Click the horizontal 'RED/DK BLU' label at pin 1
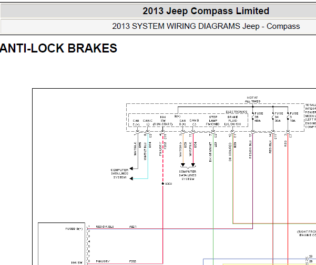The height and width of the screenshot is (265, 316). 105,227
